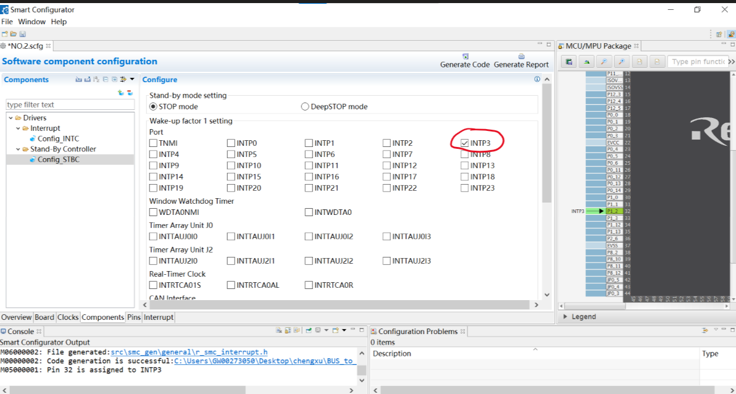Switch to the bottom Interrupt tab
The width and height of the screenshot is (736, 394).
coord(159,317)
